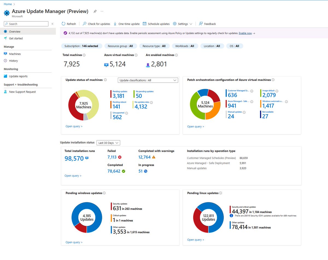Open the Update classifications dropdown

pos(148,80)
